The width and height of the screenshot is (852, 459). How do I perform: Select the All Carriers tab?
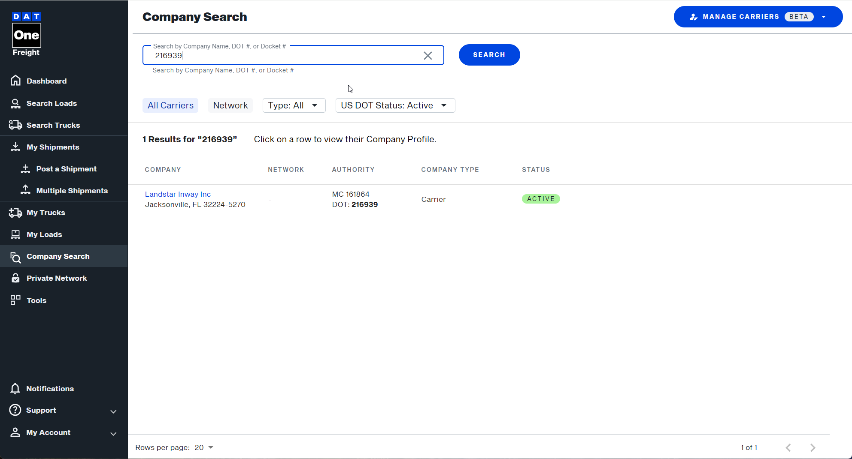click(170, 105)
